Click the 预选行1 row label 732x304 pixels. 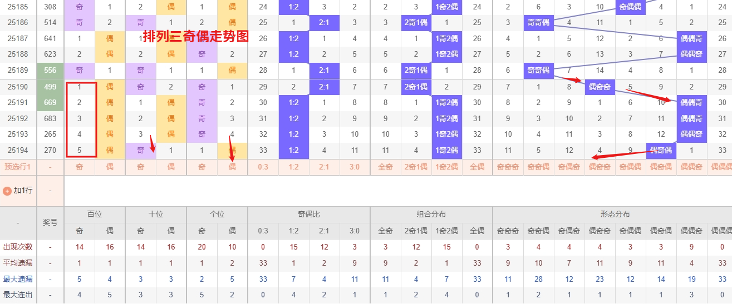18,167
